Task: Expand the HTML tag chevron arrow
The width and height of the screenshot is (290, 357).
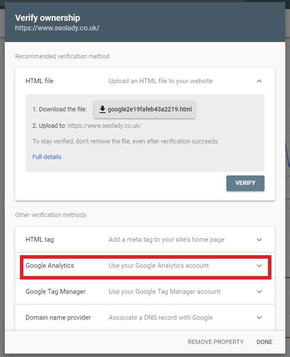Action: [x=259, y=240]
